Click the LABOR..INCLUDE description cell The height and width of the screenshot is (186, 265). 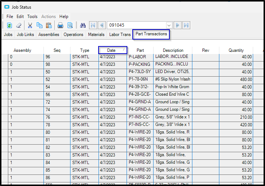click(x=173, y=57)
